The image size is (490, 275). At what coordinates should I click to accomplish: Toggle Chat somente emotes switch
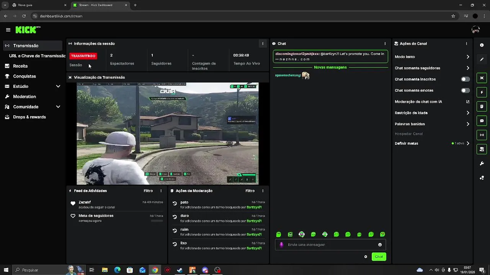point(465,91)
